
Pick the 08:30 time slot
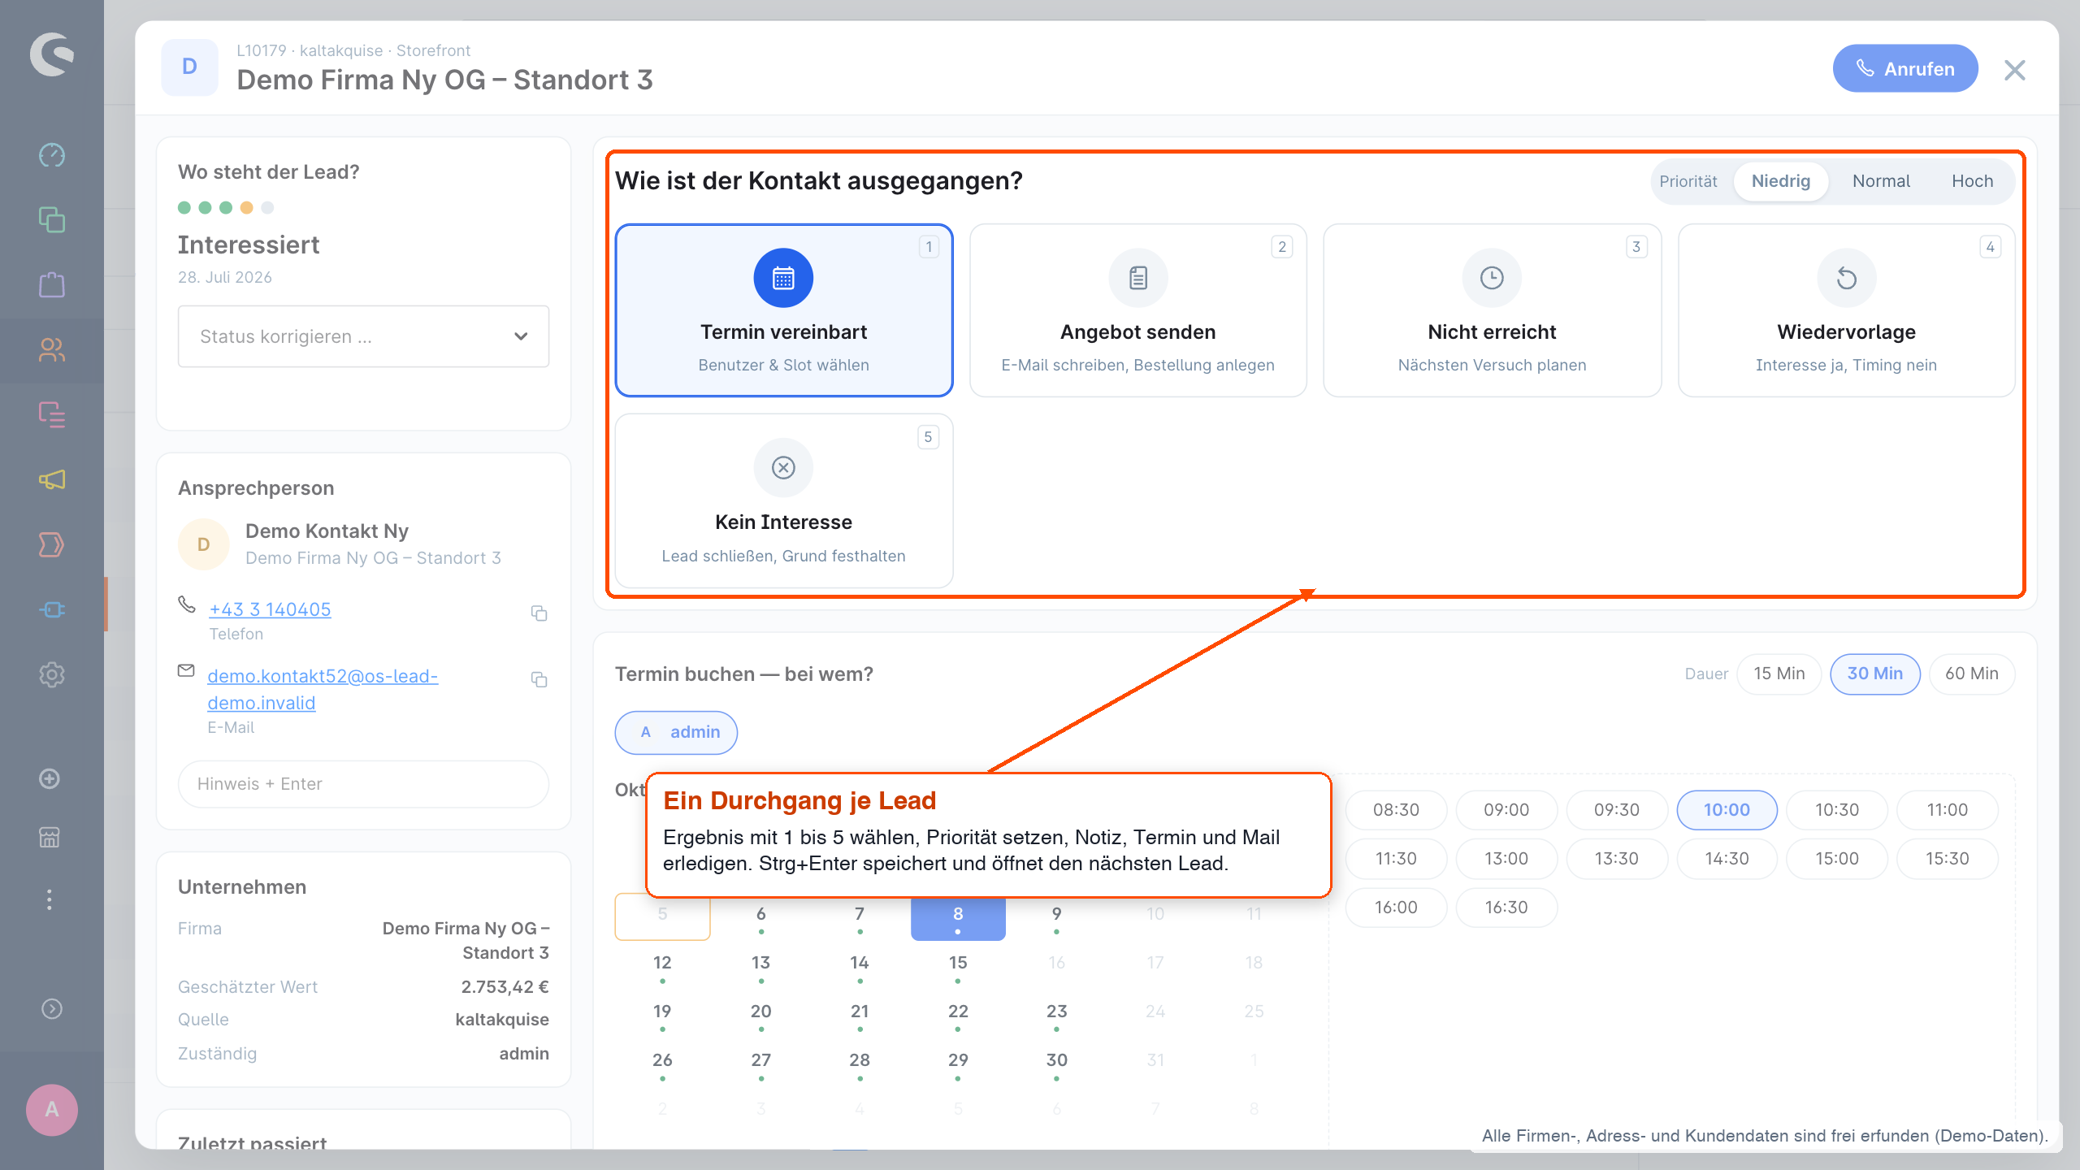pos(1396,810)
